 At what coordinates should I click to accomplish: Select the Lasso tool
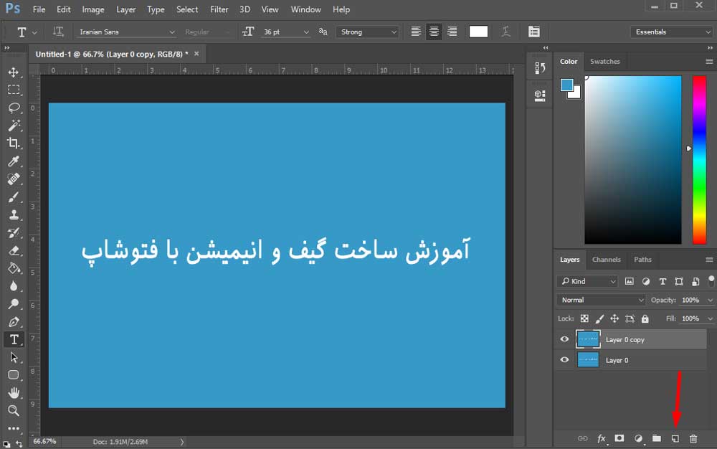coord(14,108)
